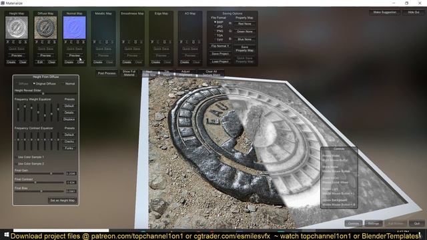This screenshot has height=240, width=427.
Task: Click the Height Map C button
Action: tap(14, 42)
